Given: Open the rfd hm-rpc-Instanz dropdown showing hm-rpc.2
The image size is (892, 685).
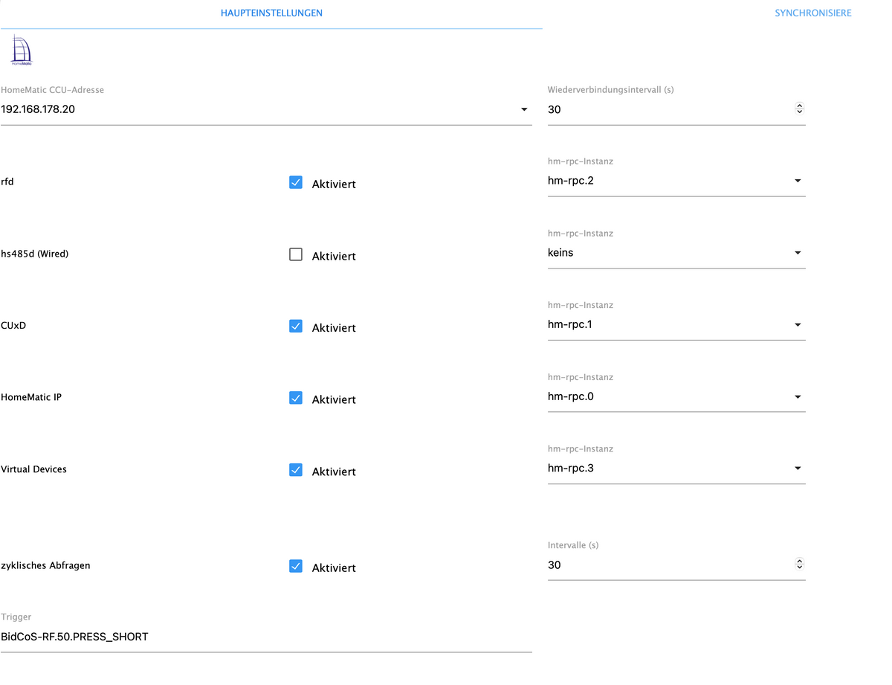Looking at the screenshot, I should (x=676, y=181).
